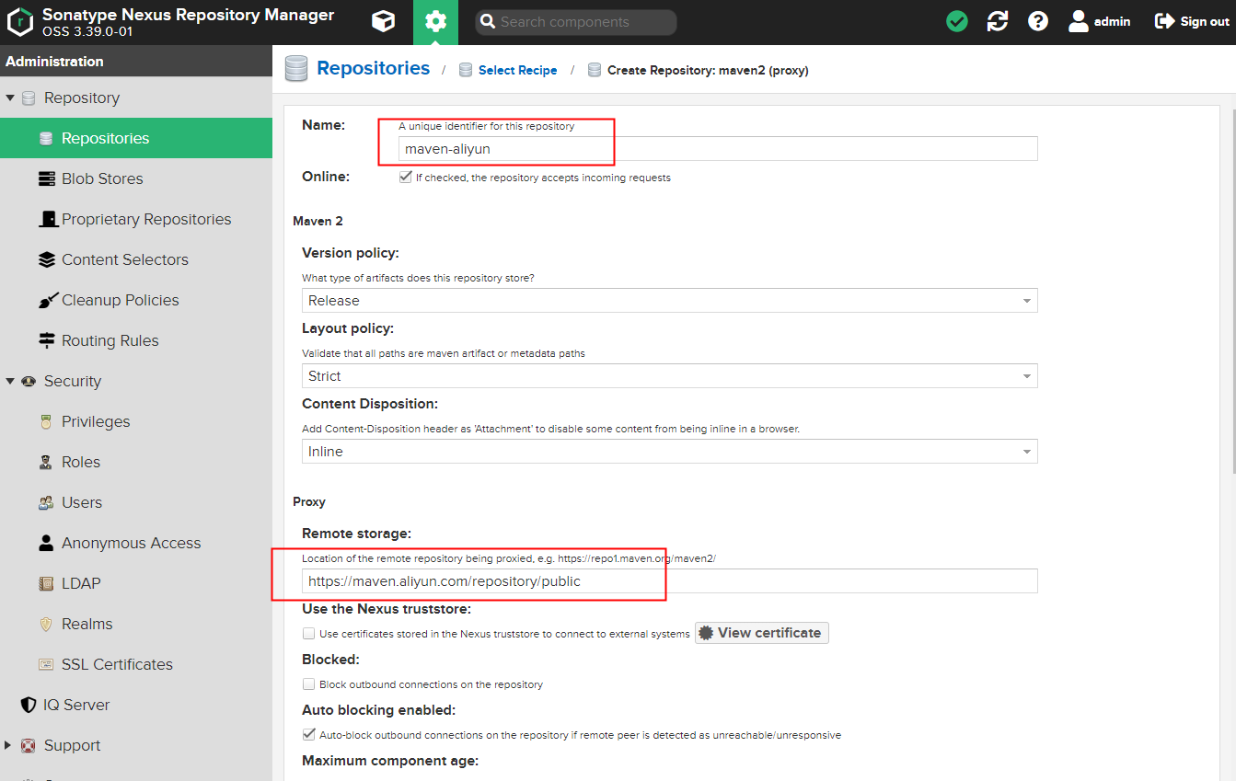Open the Help question mark icon

[x=1038, y=21]
